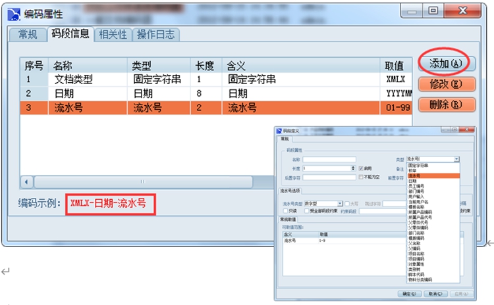Click the 码段定义 dialog title icon
The image size is (494, 305).
(279, 131)
